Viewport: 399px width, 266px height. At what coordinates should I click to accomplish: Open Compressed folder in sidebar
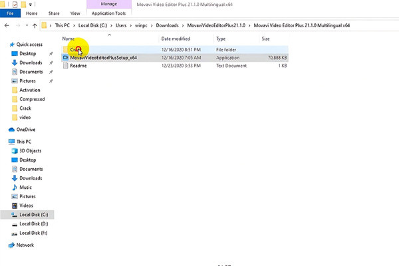click(x=32, y=99)
